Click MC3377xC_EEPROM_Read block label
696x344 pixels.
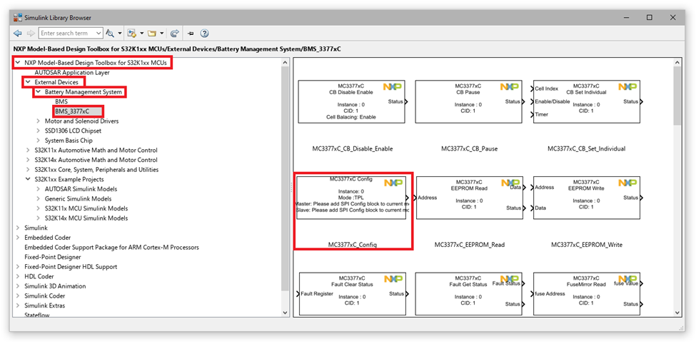coord(469,245)
